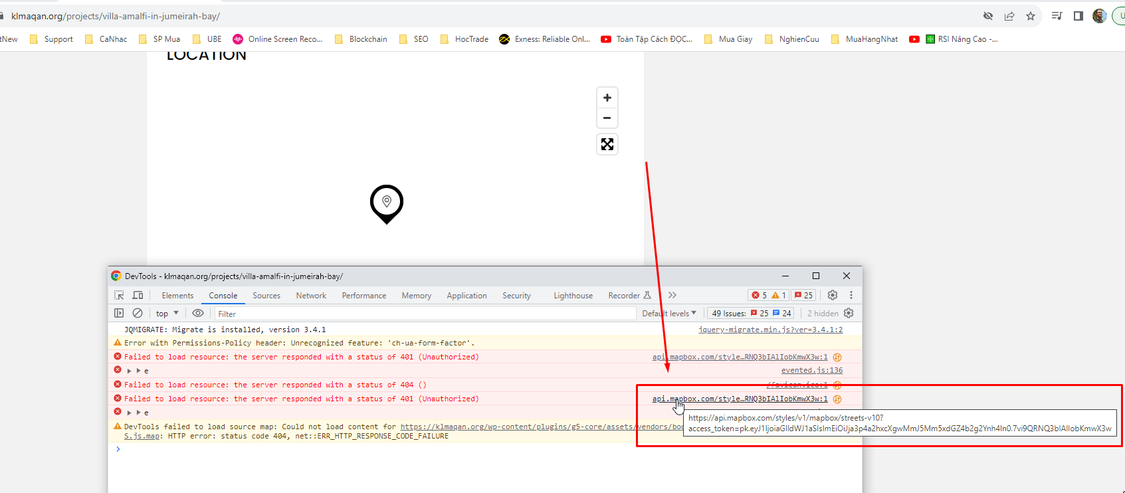Toggle the DevTools device toolbar
1125x493 pixels.
[138, 296]
